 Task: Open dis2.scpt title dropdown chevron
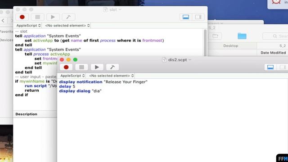190,60
